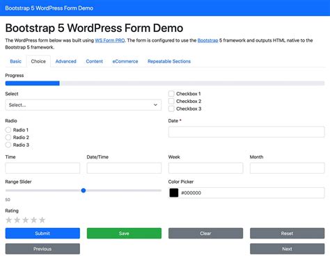Click the first rating star

click(x=8, y=220)
